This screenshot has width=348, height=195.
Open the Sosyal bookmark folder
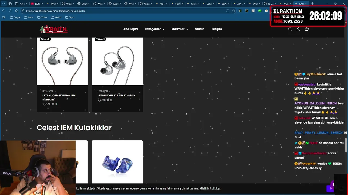click(15, 17)
